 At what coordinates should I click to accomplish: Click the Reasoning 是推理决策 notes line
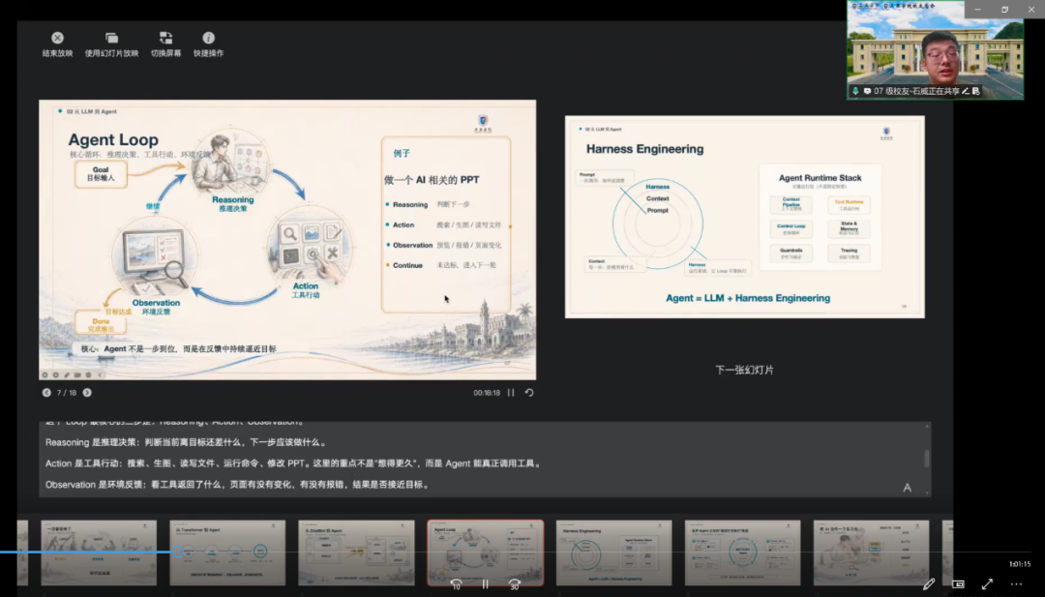186,442
